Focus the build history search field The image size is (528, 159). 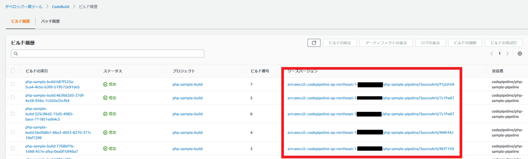tap(107, 54)
